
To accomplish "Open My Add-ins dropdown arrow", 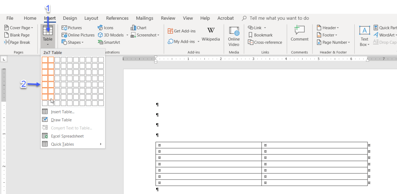I will (198, 42).
